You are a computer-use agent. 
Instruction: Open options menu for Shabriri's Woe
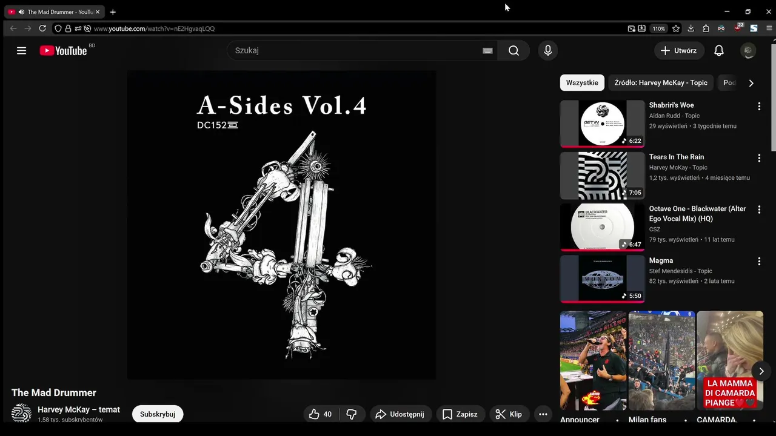[x=759, y=106]
